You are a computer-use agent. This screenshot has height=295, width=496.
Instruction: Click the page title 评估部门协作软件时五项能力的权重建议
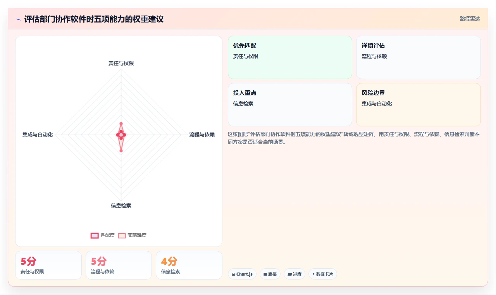(94, 19)
